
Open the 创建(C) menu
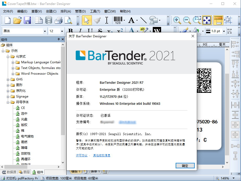(51, 11)
